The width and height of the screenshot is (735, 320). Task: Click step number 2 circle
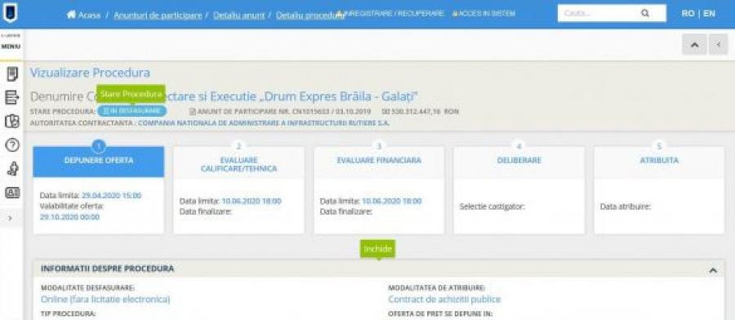click(x=238, y=147)
